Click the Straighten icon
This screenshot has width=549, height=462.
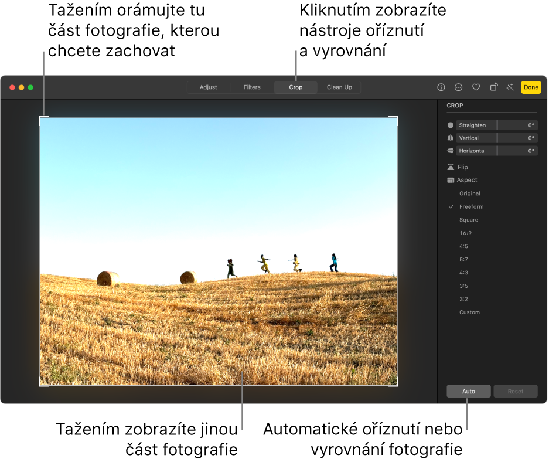click(x=451, y=125)
